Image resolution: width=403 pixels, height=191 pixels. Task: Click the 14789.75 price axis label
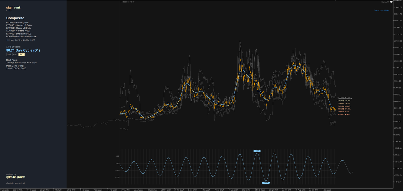pyautogui.click(x=397, y=128)
